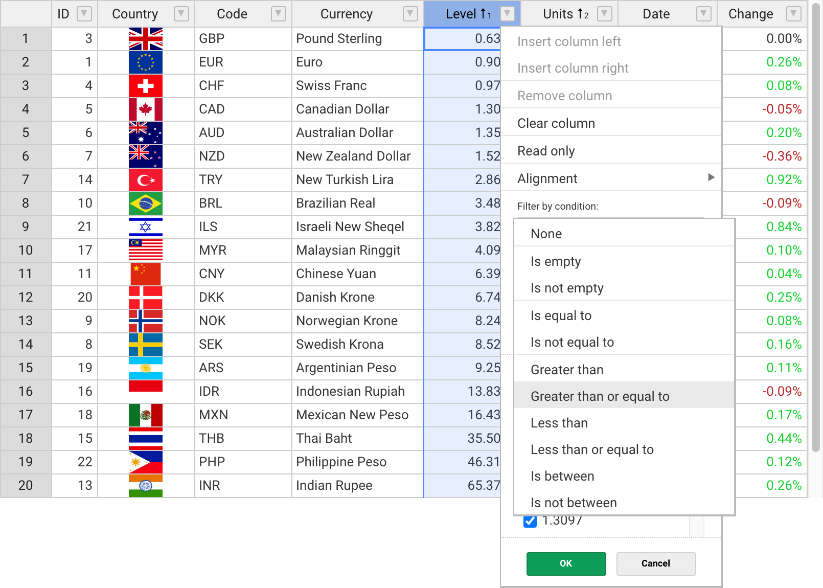Click the Turkish flag for TRY
The height and width of the screenshot is (588, 823).
pyautogui.click(x=146, y=180)
